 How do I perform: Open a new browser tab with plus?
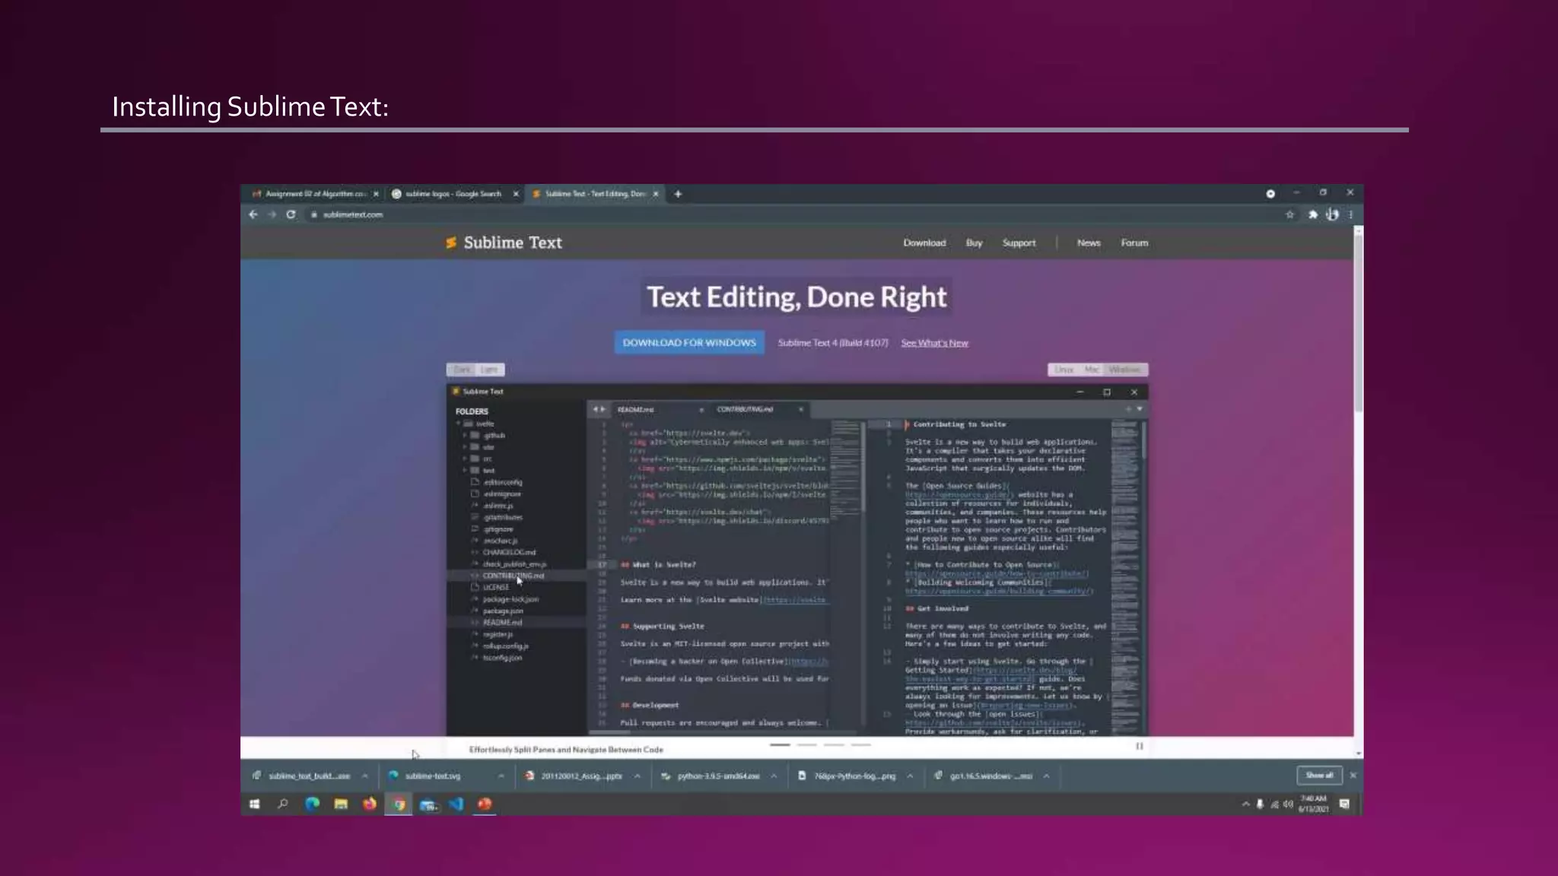coord(678,194)
